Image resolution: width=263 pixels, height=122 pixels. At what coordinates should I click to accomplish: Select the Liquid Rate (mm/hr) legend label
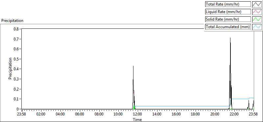point(228,12)
